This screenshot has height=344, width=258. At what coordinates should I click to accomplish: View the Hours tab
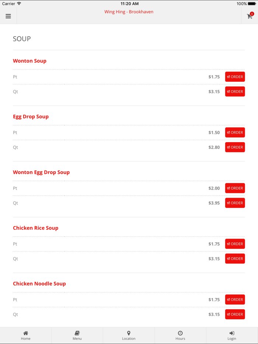click(180, 335)
